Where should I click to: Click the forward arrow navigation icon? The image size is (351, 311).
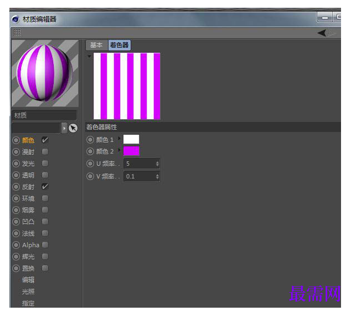332,33
